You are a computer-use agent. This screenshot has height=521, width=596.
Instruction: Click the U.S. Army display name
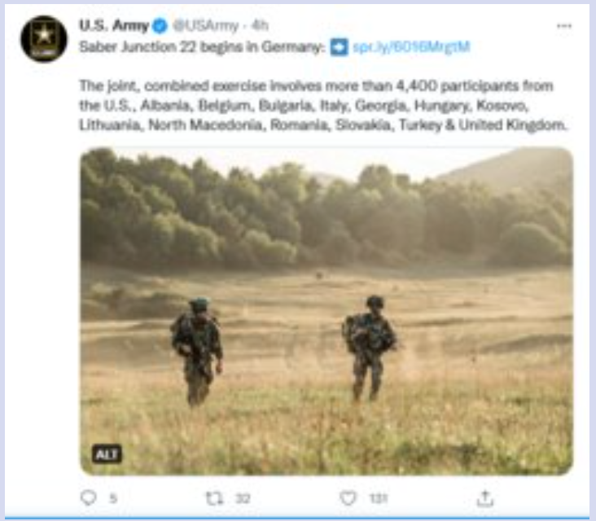point(114,25)
